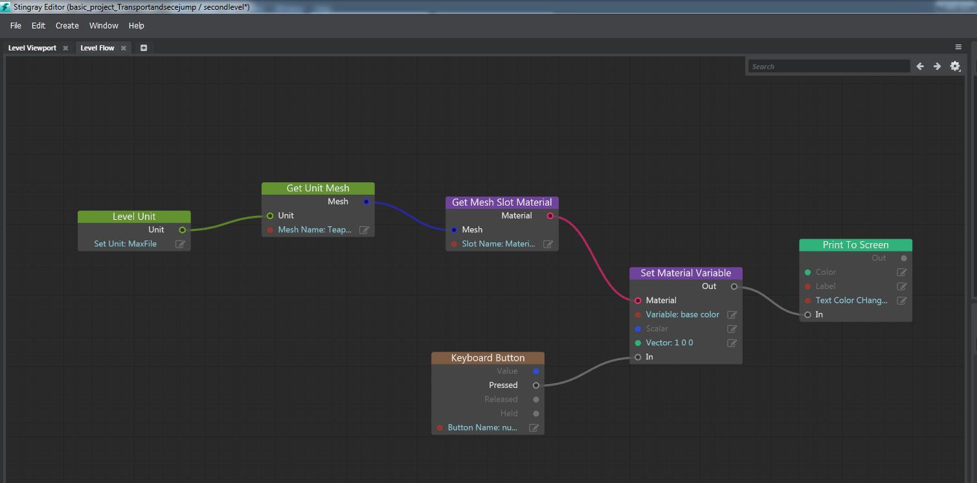This screenshot has height=483, width=977.
Task: Click the Variable: base color text
Action: coord(682,315)
